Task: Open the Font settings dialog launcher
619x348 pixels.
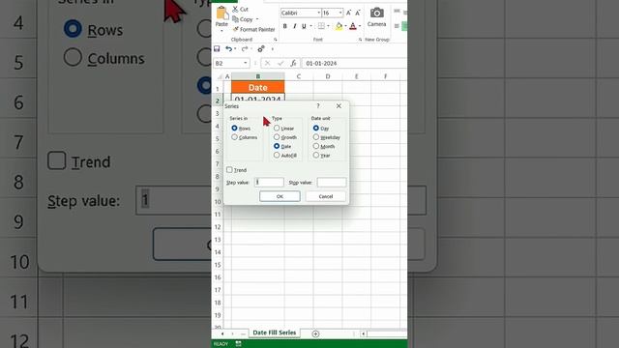Action: pos(360,40)
